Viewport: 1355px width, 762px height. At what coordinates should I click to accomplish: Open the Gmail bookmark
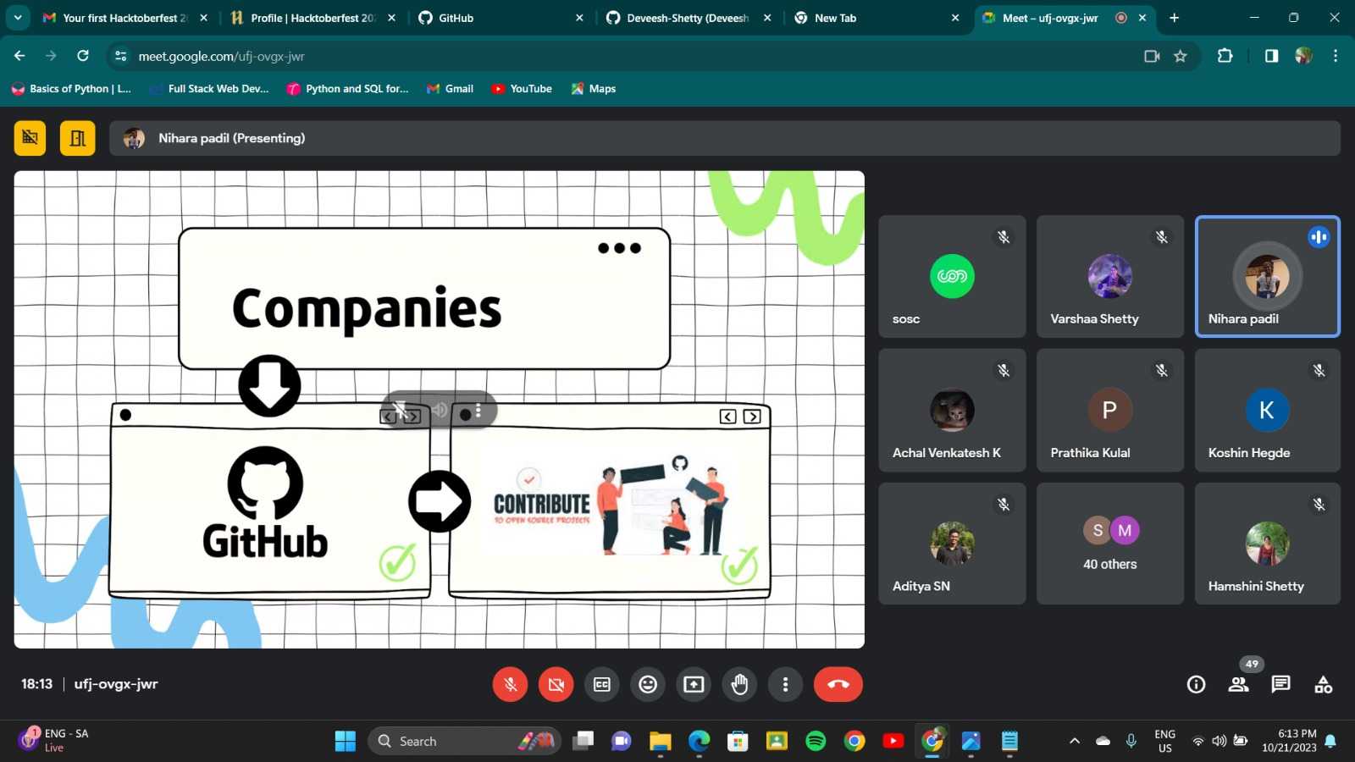(x=451, y=89)
